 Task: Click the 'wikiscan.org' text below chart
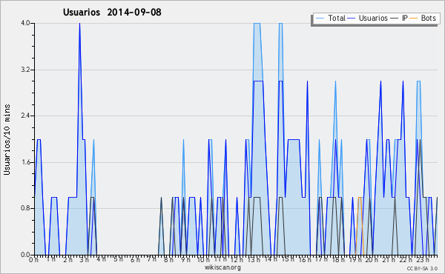(x=222, y=267)
